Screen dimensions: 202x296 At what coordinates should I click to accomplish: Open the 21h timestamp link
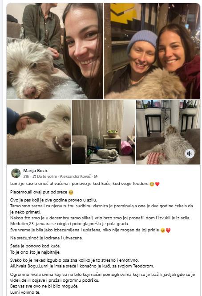pyautogui.click(x=26, y=177)
